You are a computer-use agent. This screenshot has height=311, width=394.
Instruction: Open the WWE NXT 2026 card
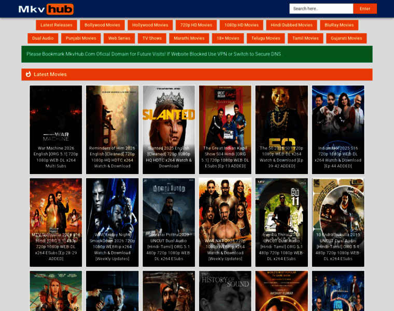coord(225,222)
